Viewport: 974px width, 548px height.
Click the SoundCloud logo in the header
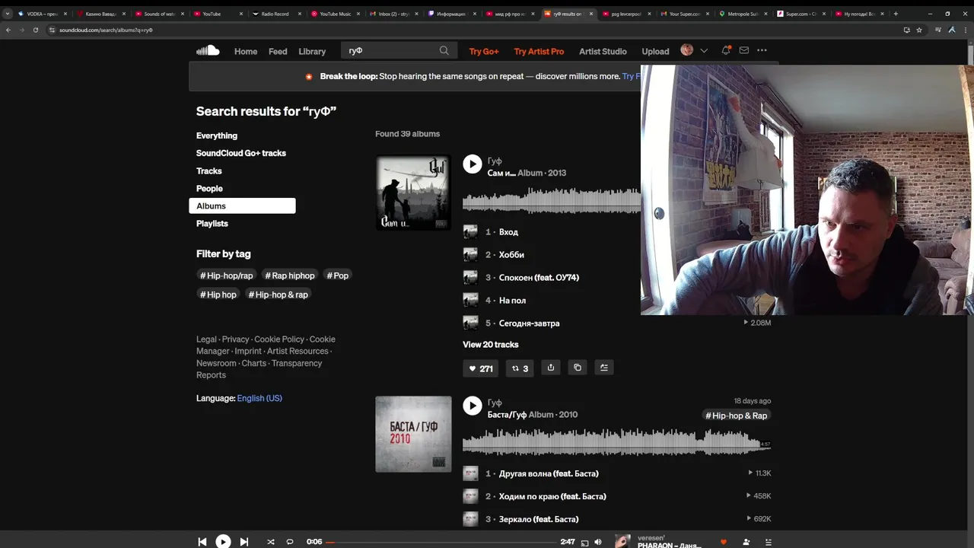click(x=208, y=50)
